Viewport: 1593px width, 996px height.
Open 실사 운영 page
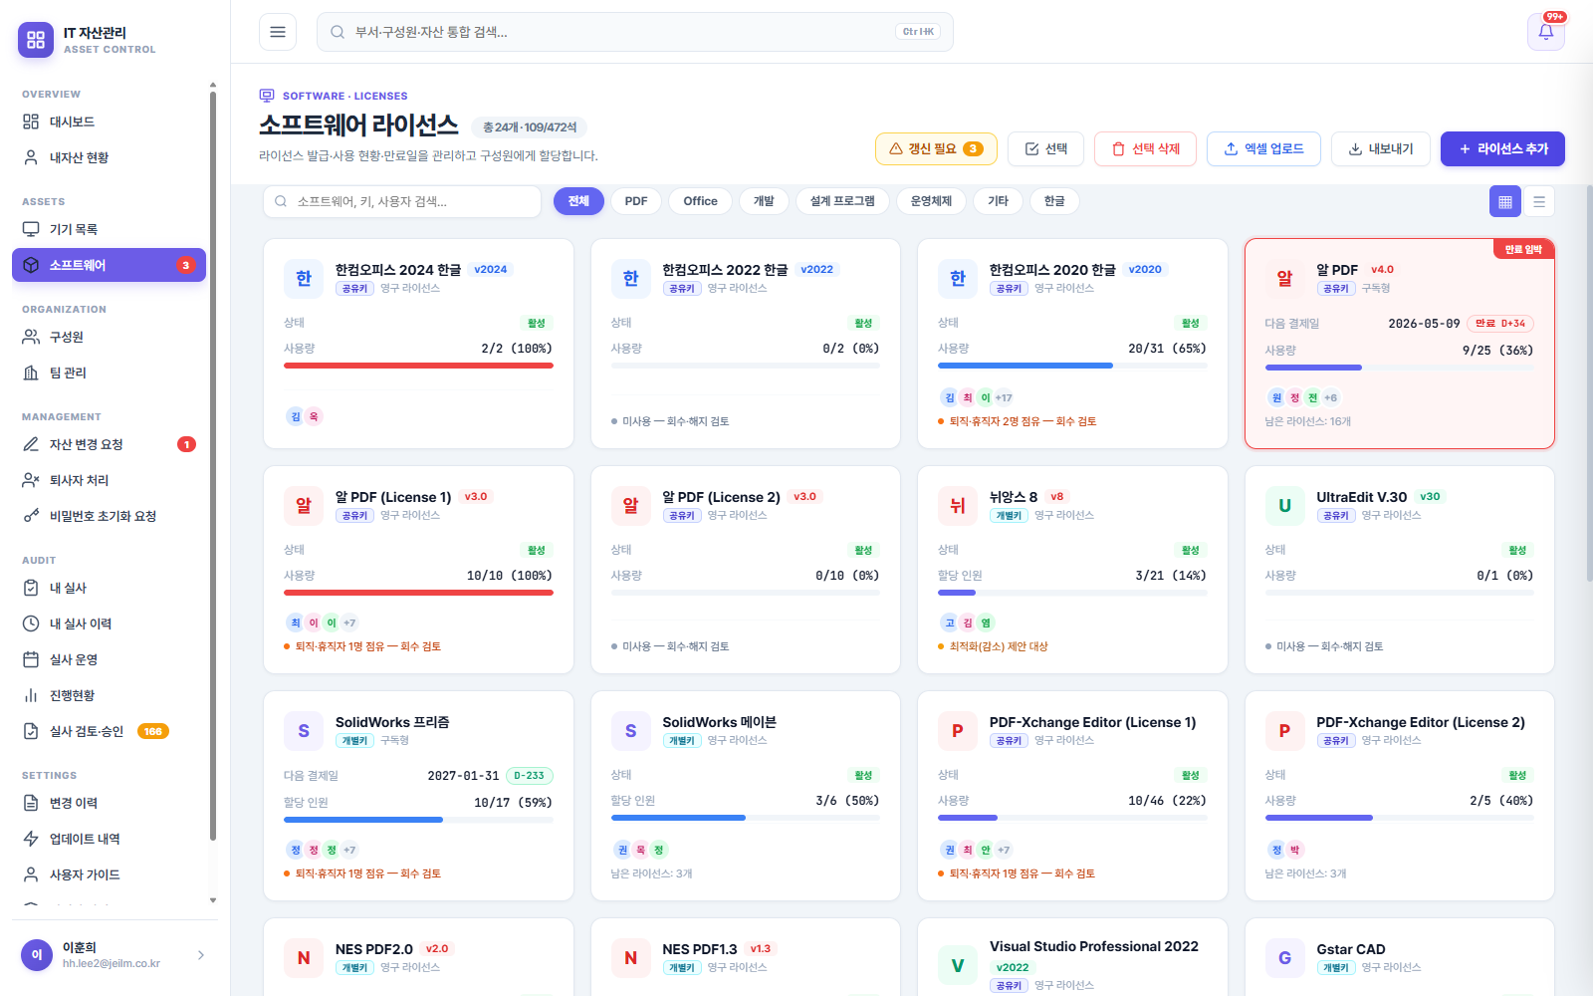pos(110,659)
